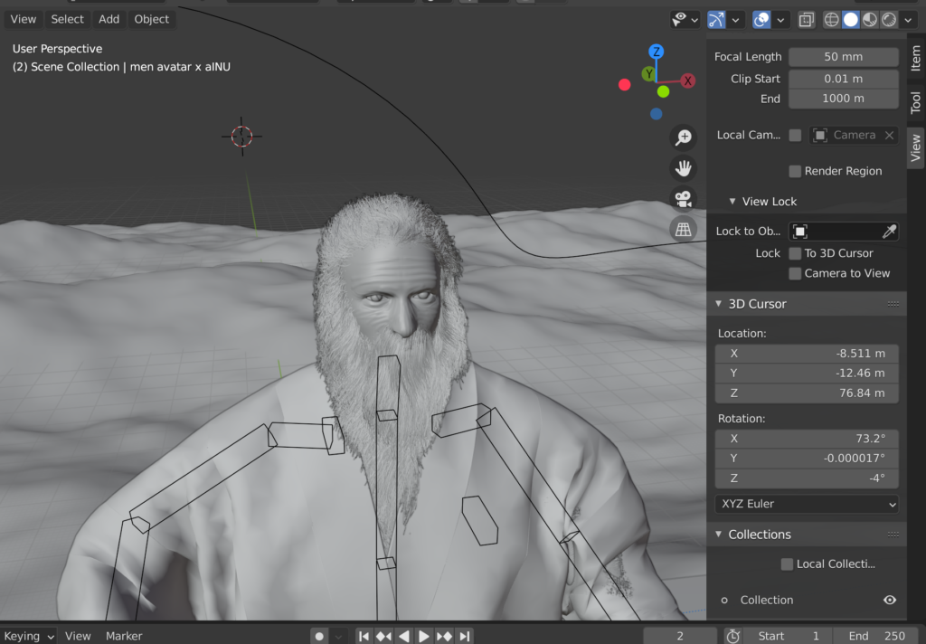This screenshot has width=926, height=644.
Task: Click the pan view hand icon
Action: 684,168
